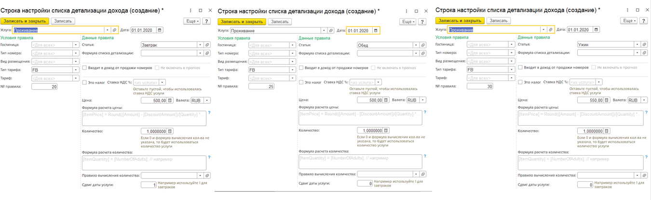Enable 'Это налог' checkbox in Завтрак form
Viewport: 651px width, 200px height.
tap(84, 83)
